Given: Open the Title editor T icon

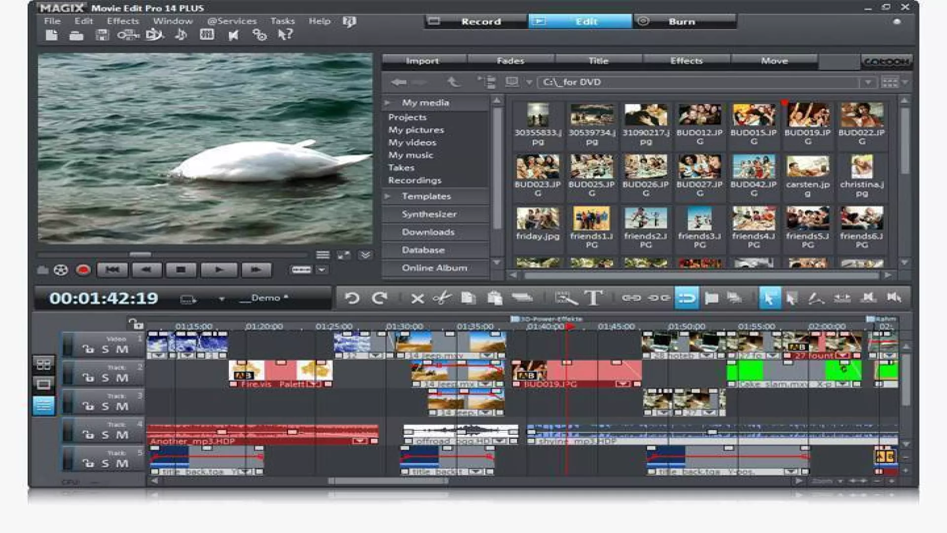Looking at the screenshot, I should (x=593, y=298).
